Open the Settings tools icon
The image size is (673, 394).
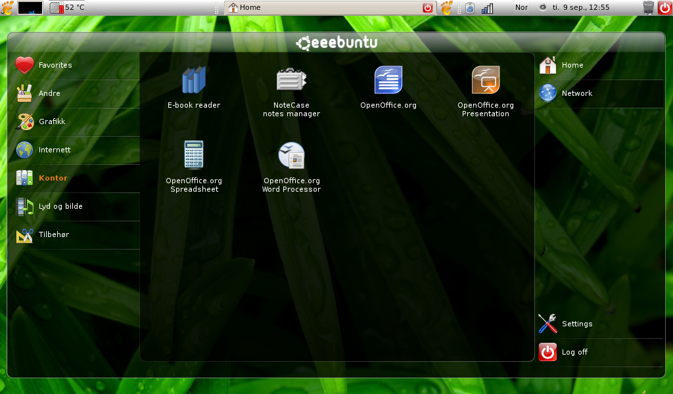tap(547, 324)
